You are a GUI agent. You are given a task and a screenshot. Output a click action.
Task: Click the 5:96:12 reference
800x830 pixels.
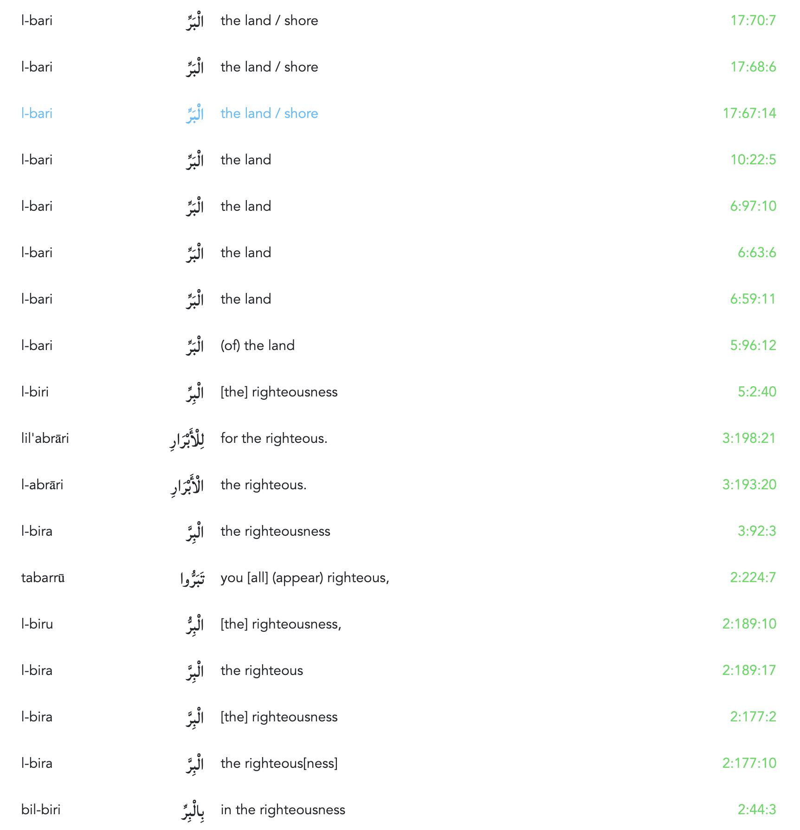coord(753,345)
